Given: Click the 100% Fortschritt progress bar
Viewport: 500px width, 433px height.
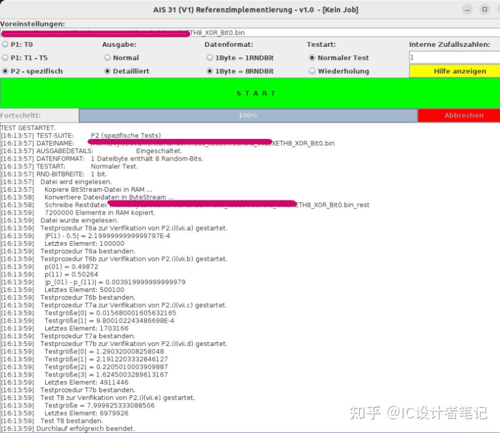Looking at the screenshot, I should click(248, 115).
